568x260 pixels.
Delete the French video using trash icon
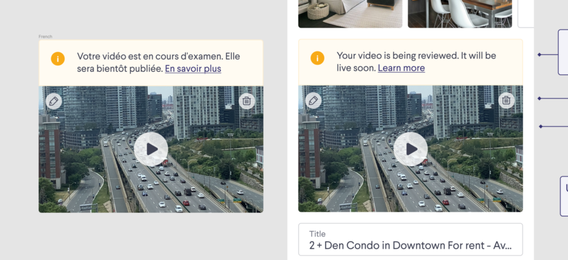click(x=247, y=101)
